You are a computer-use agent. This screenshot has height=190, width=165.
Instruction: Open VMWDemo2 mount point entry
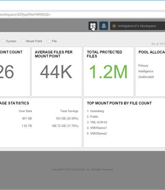(98, 133)
